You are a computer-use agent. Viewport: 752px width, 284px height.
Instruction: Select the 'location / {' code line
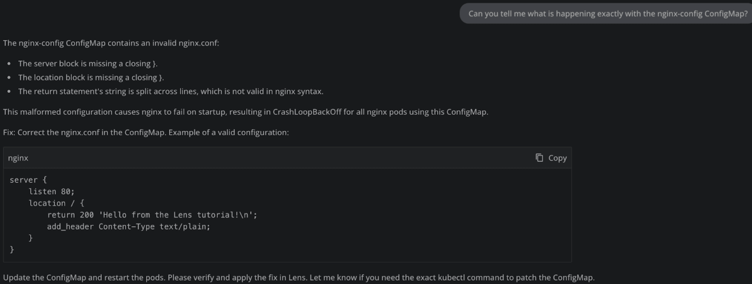point(57,203)
